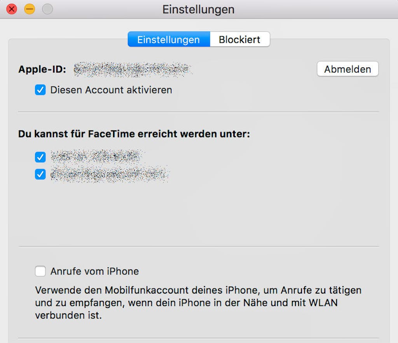Click the Einstellungen title in the title bar
The width and height of the screenshot is (398, 343).
tap(199, 9)
